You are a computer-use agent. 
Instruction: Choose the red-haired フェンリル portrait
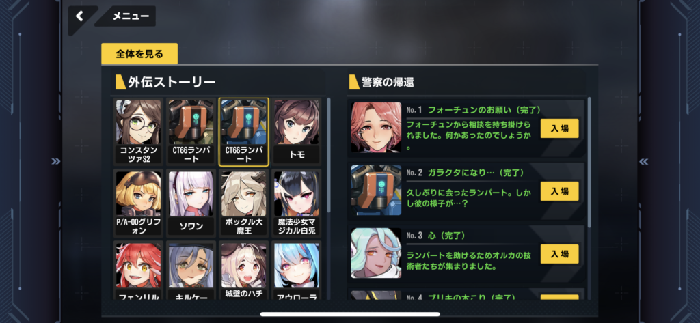click(x=138, y=271)
